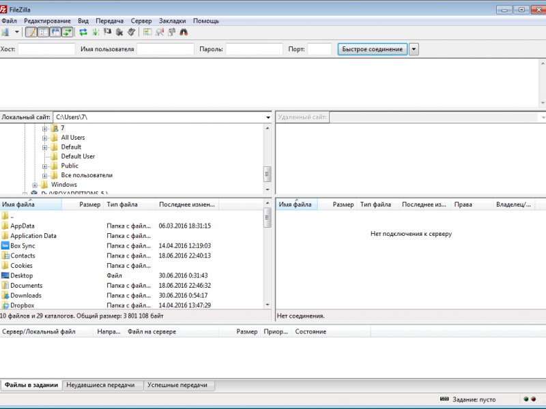Search files with the binoculars icon
Image resolution: width=546 pixels, height=409 pixels.
pyautogui.click(x=184, y=32)
